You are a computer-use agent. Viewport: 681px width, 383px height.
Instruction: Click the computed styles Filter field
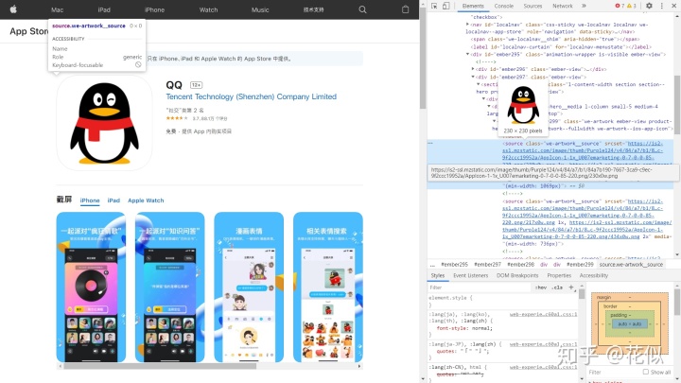coord(613,373)
